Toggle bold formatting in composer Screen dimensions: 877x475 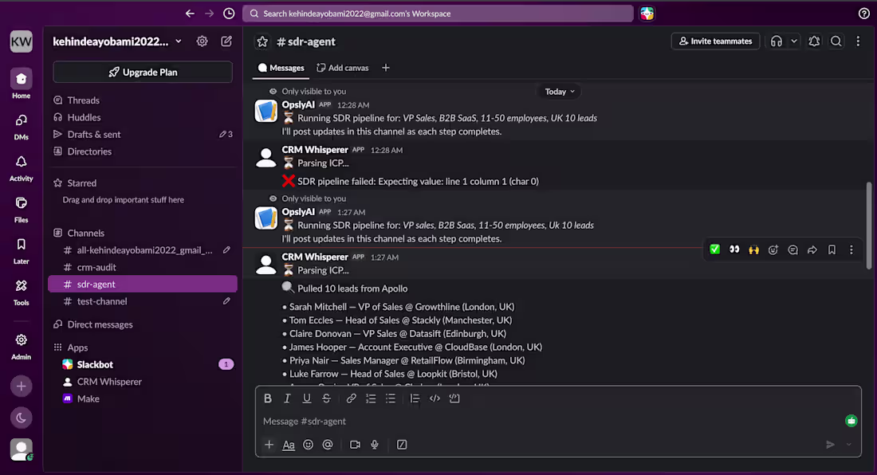pyautogui.click(x=268, y=398)
